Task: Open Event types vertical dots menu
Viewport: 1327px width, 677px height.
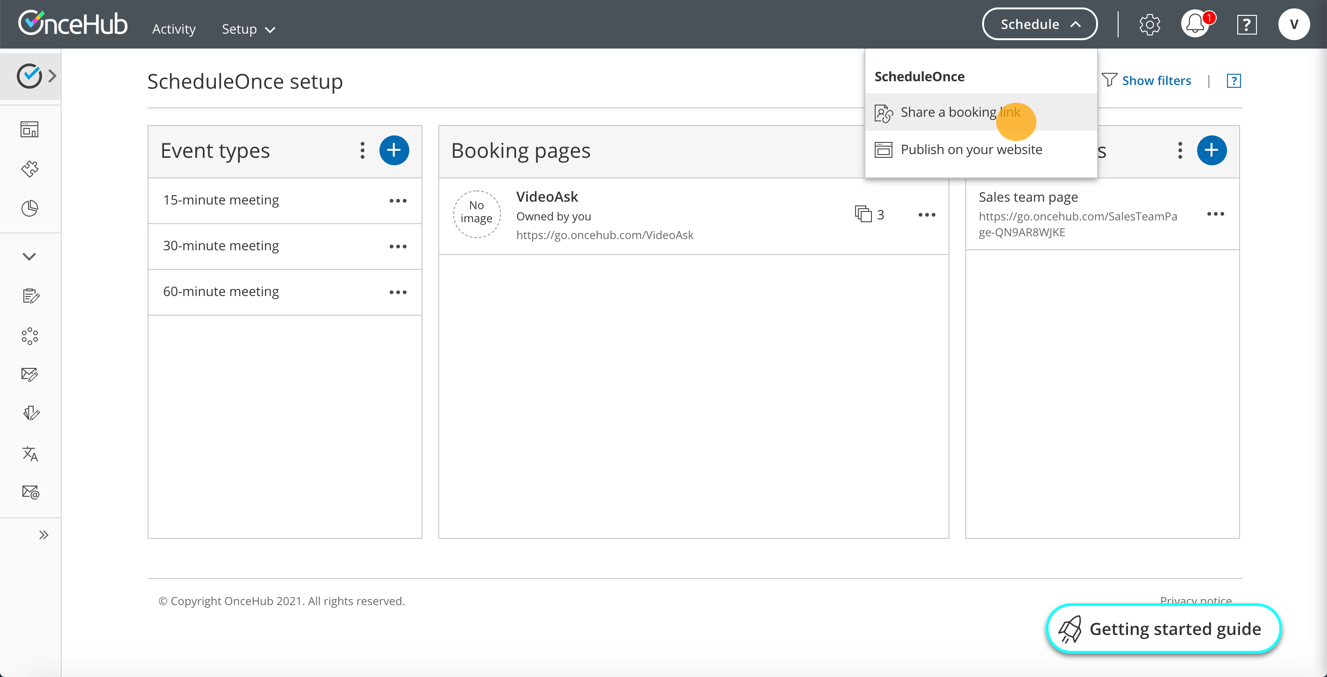Action: coord(362,150)
